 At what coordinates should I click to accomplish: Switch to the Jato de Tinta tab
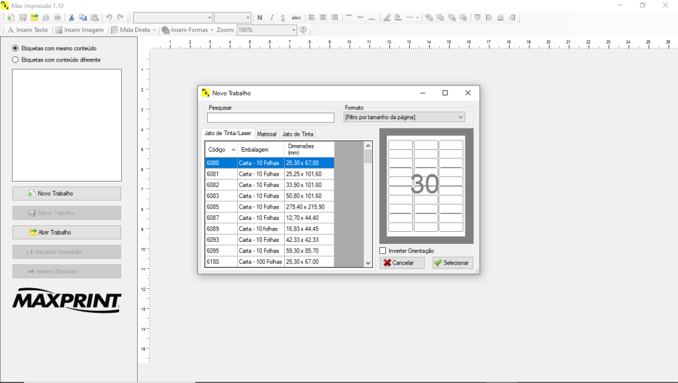[x=298, y=134]
